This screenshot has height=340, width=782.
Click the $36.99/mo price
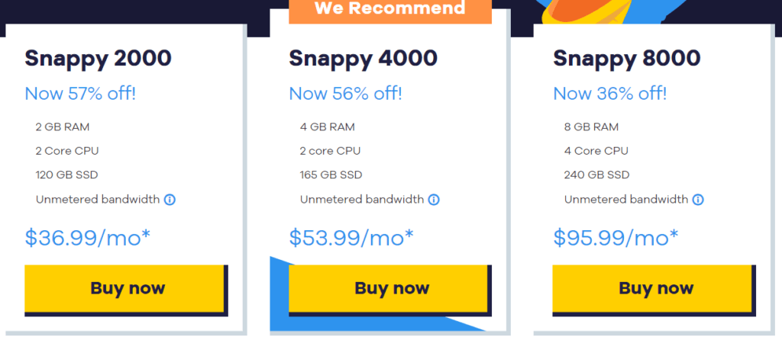88,237
